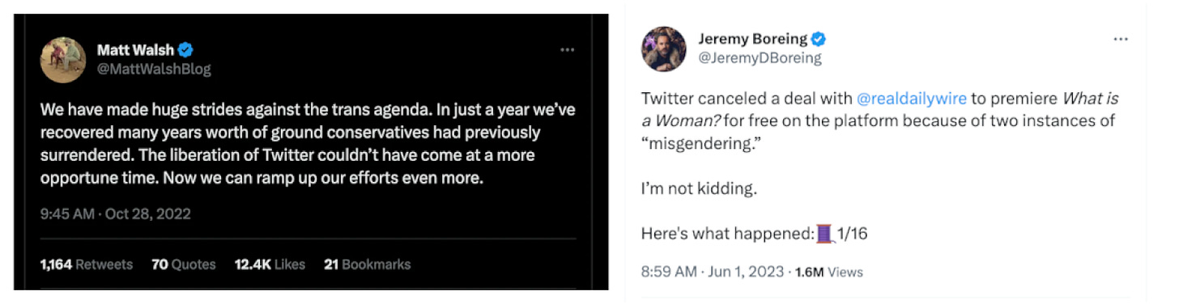Open the @JeremyDBoreing handle
The height and width of the screenshot is (304, 1179).
(x=760, y=57)
